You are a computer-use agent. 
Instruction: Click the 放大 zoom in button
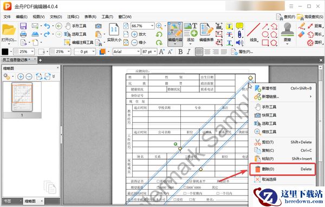point(139,34)
